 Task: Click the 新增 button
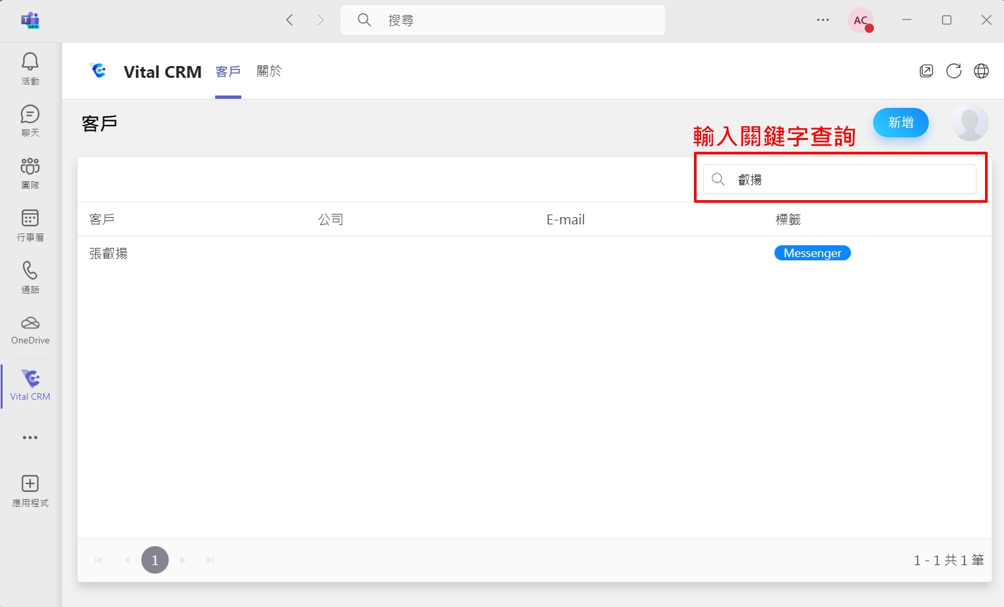(901, 122)
